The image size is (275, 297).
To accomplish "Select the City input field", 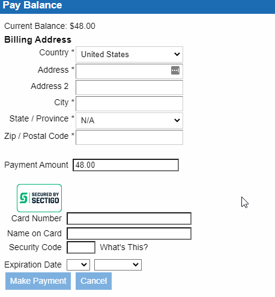I will point(129,103).
